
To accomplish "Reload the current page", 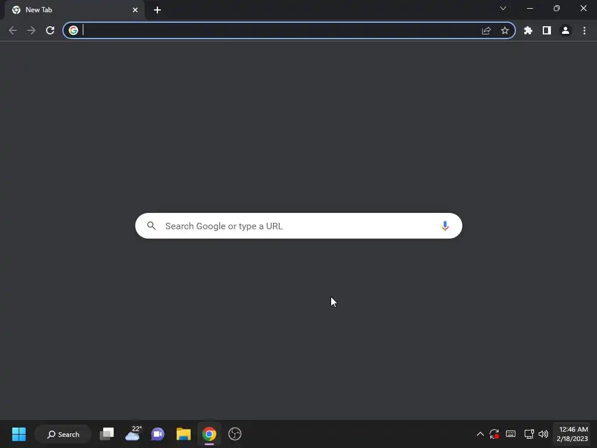I will point(50,30).
